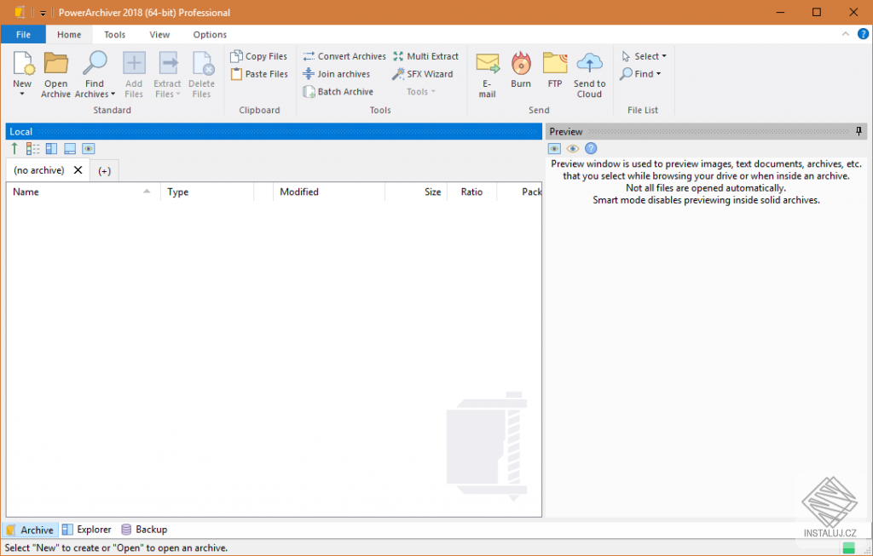Collapse the ribbon with chevron

point(845,34)
